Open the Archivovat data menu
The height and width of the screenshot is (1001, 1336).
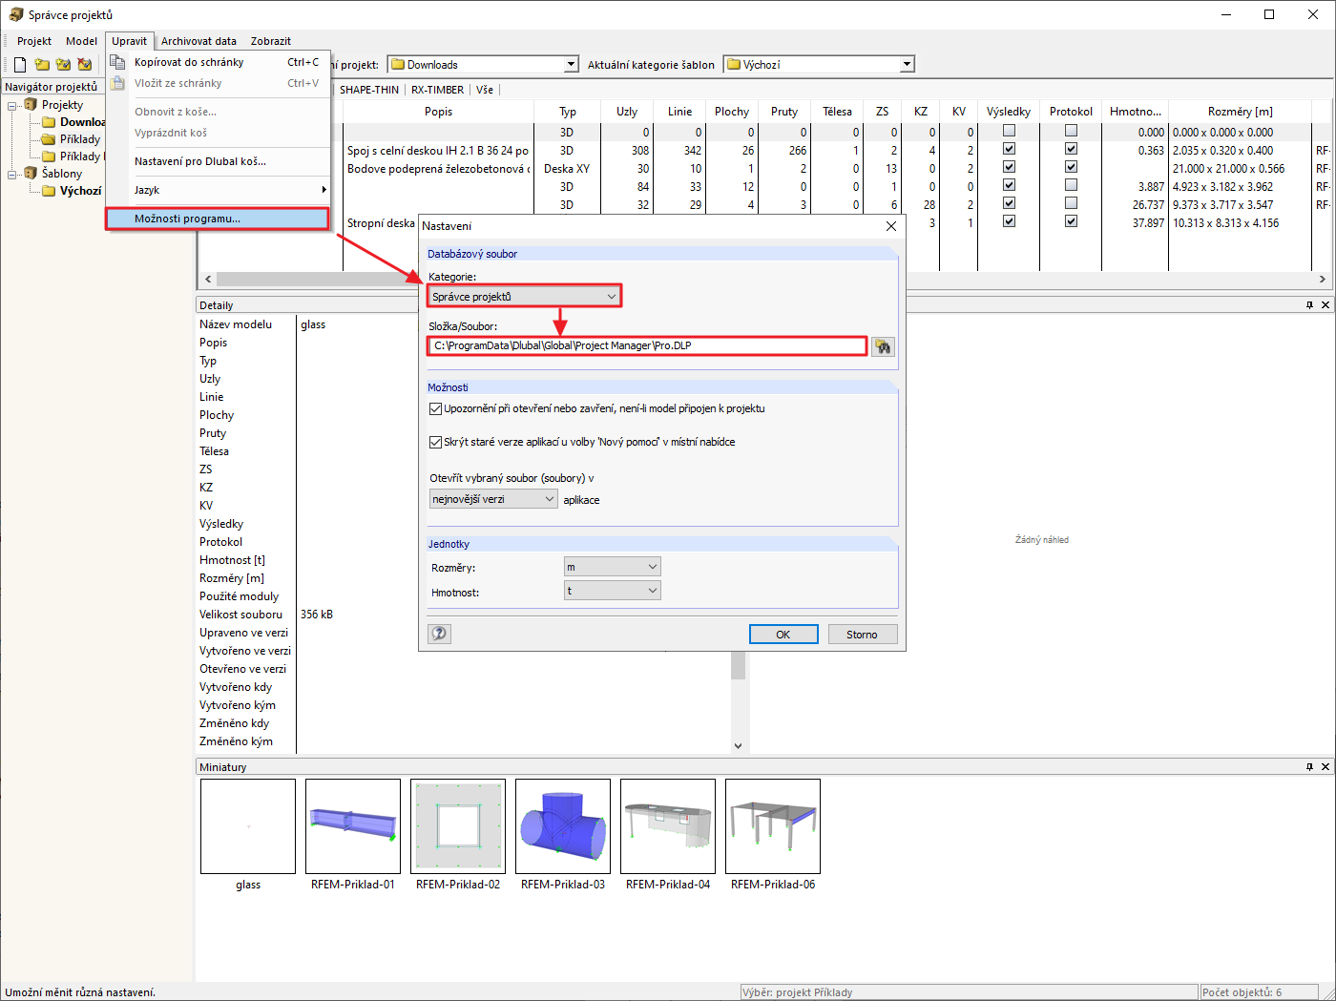click(198, 41)
